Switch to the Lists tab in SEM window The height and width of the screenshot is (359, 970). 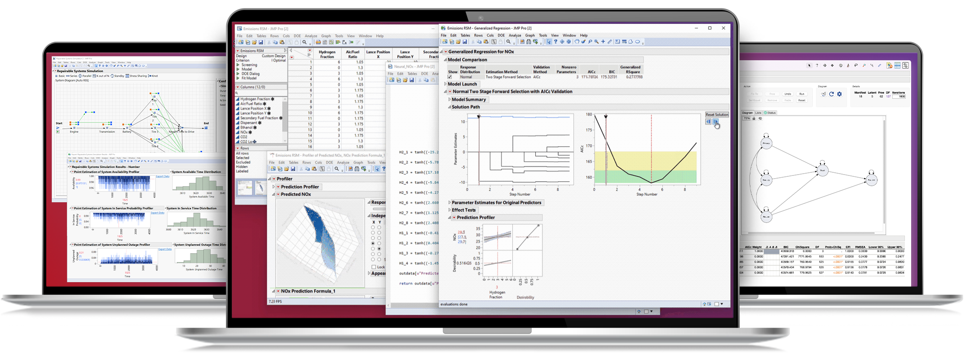pyautogui.click(x=758, y=113)
